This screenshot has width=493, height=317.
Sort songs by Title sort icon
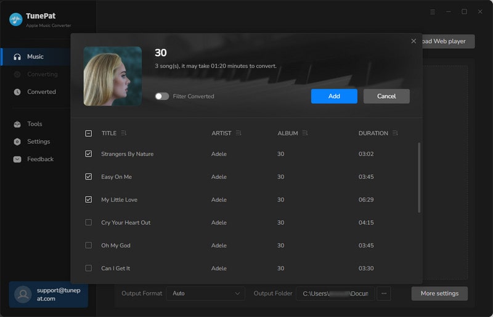124,133
